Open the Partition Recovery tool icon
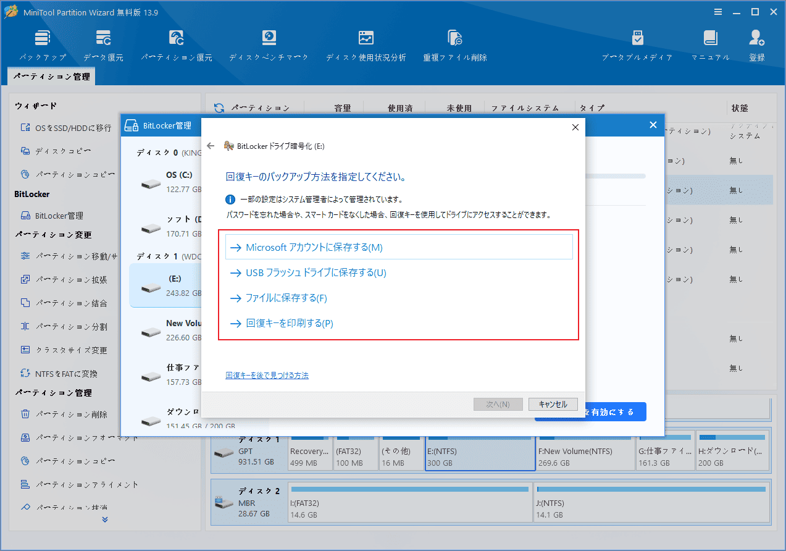Viewport: 786px width, 551px height. tap(177, 38)
